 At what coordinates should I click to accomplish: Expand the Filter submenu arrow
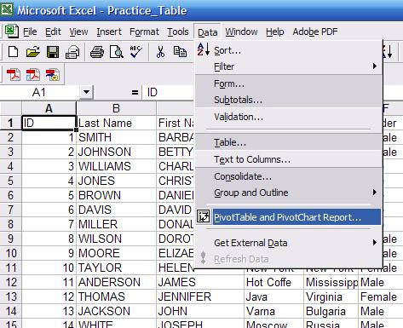pos(375,66)
